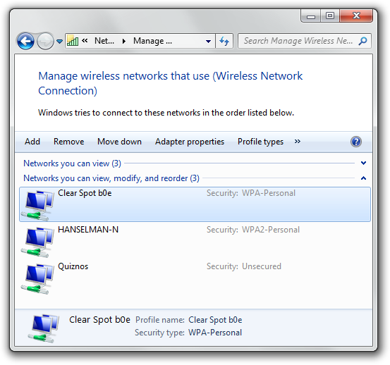390x365 pixels.
Task: Click the search magnifying glass icon
Action: click(x=362, y=41)
